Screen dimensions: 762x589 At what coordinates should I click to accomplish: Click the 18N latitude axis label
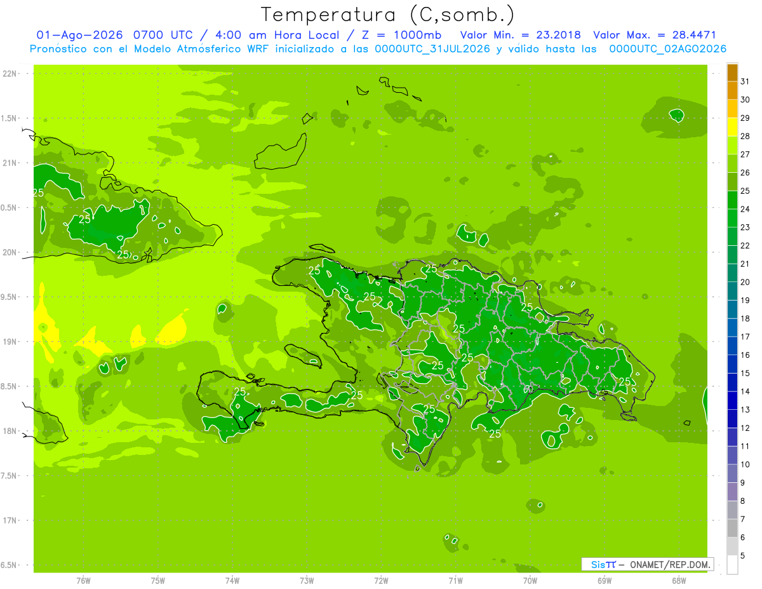pos(10,431)
